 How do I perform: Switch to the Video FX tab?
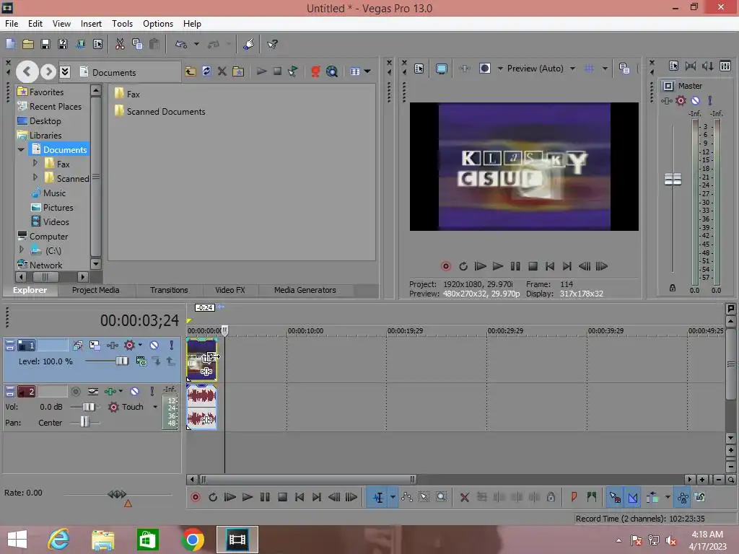[230, 290]
